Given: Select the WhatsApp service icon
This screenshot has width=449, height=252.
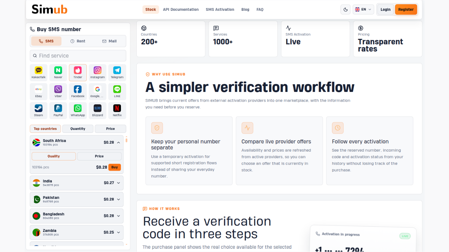Looking at the screenshot, I should 78,111.
